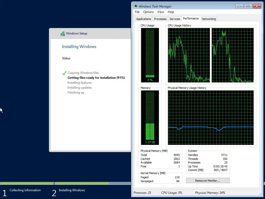Open Resource Monitor
The height and width of the screenshot is (199, 265).
208,180
